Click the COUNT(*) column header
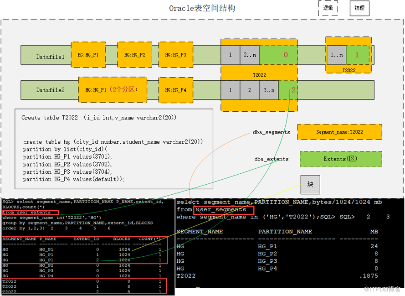 coord(150,239)
